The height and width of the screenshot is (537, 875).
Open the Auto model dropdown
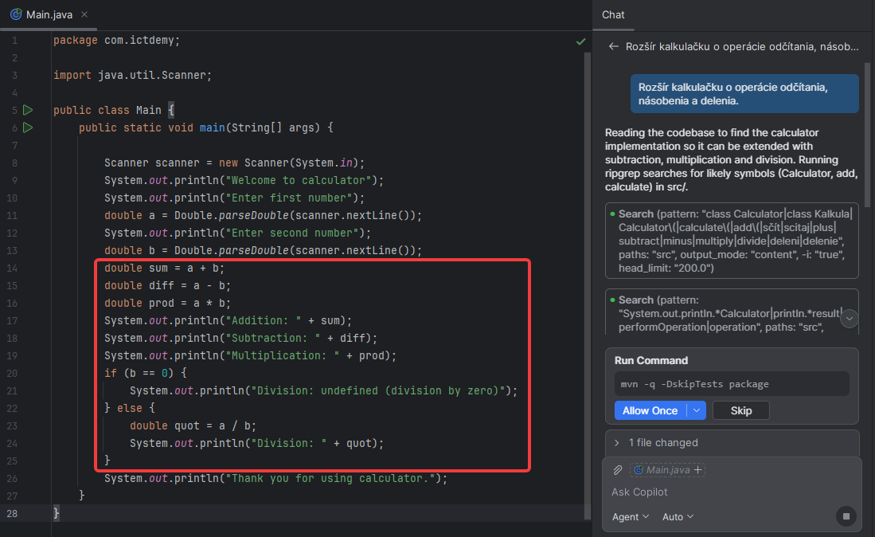pos(678,517)
